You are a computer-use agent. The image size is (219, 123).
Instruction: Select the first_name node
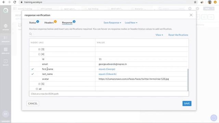(48, 69)
